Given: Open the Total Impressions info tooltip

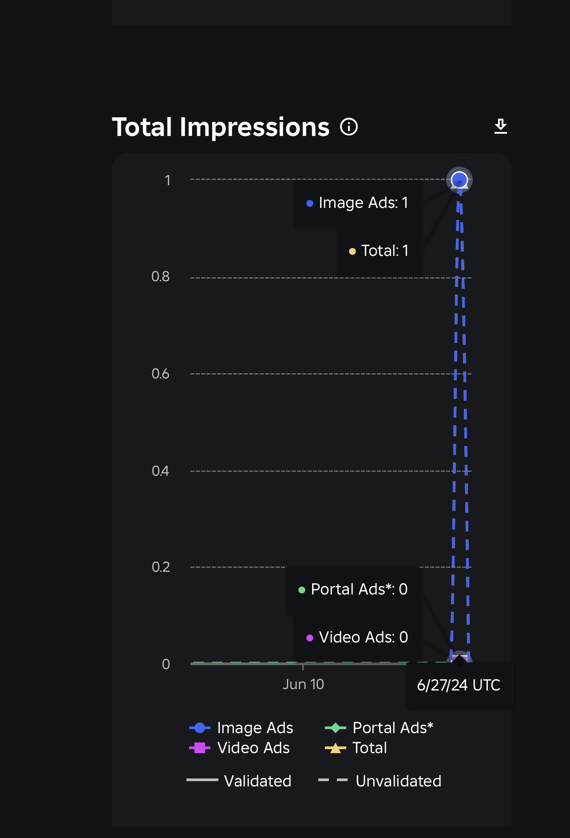Looking at the screenshot, I should point(349,127).
